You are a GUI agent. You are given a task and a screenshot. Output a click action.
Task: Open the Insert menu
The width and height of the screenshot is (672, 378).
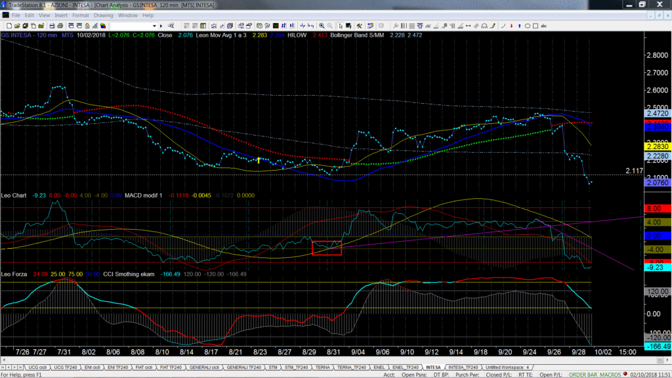(x=61, y=16)
